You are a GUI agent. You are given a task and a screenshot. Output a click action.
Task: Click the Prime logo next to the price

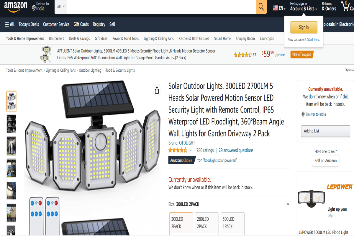[x=280, y=54]
